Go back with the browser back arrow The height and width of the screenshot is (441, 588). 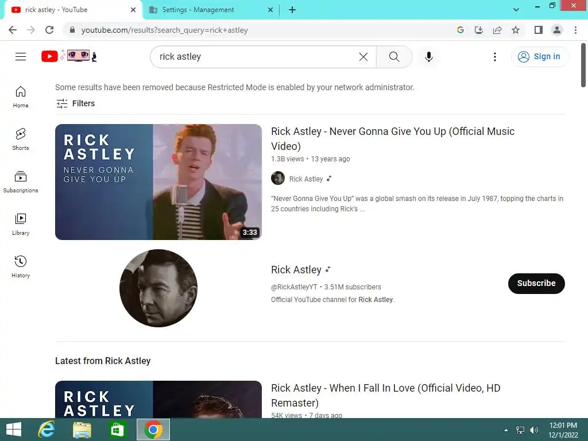tap(13, 30)
